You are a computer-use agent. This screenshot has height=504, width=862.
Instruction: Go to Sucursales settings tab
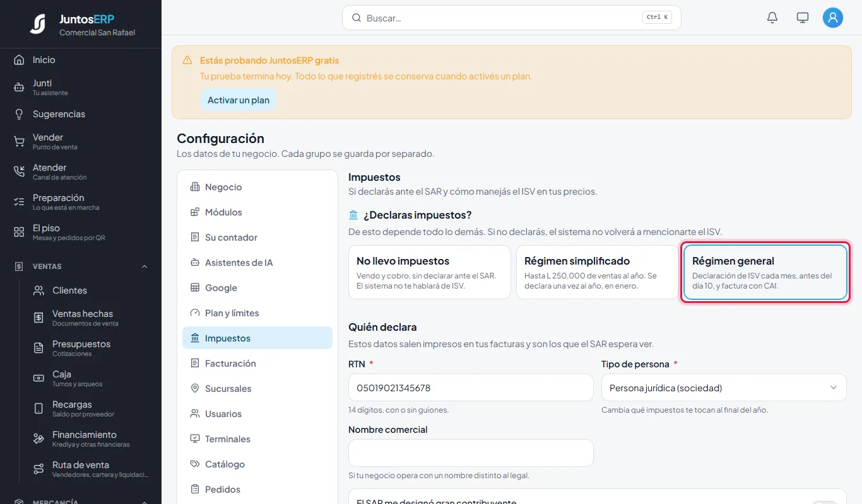pyautogui.click(x=257, y=389)
